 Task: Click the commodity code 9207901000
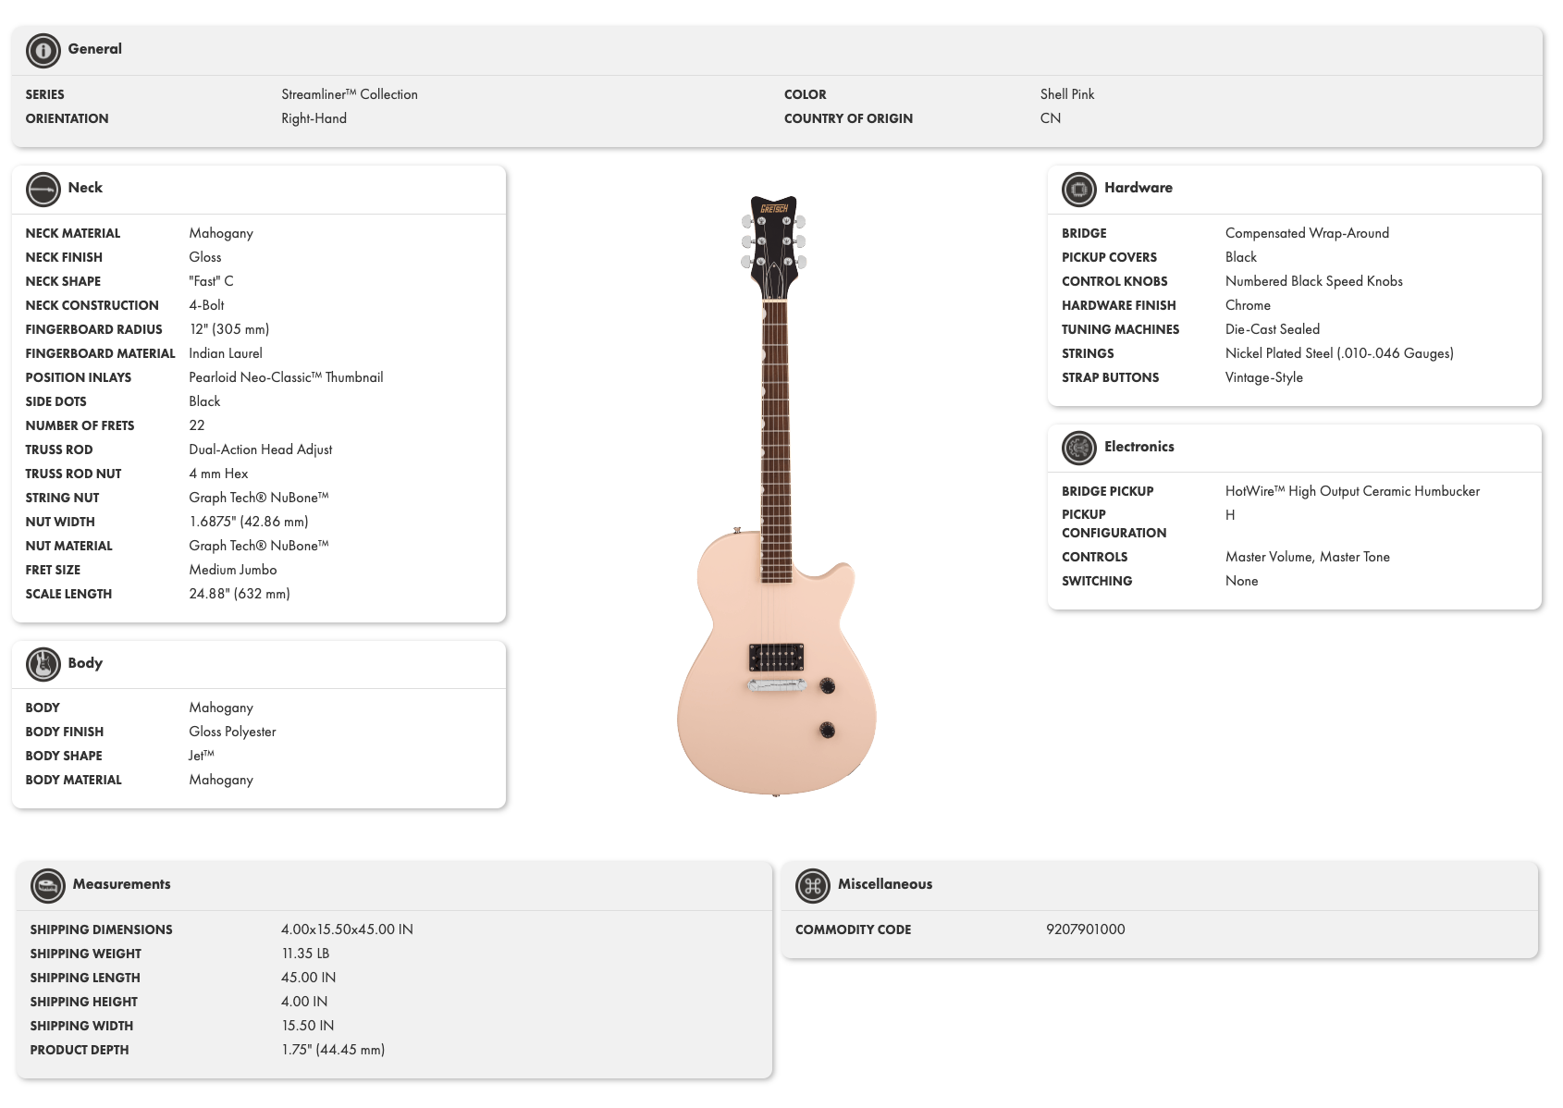(1085, 929)
